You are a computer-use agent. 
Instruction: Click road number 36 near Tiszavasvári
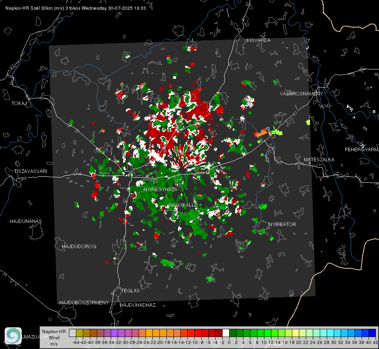[24, 178]
